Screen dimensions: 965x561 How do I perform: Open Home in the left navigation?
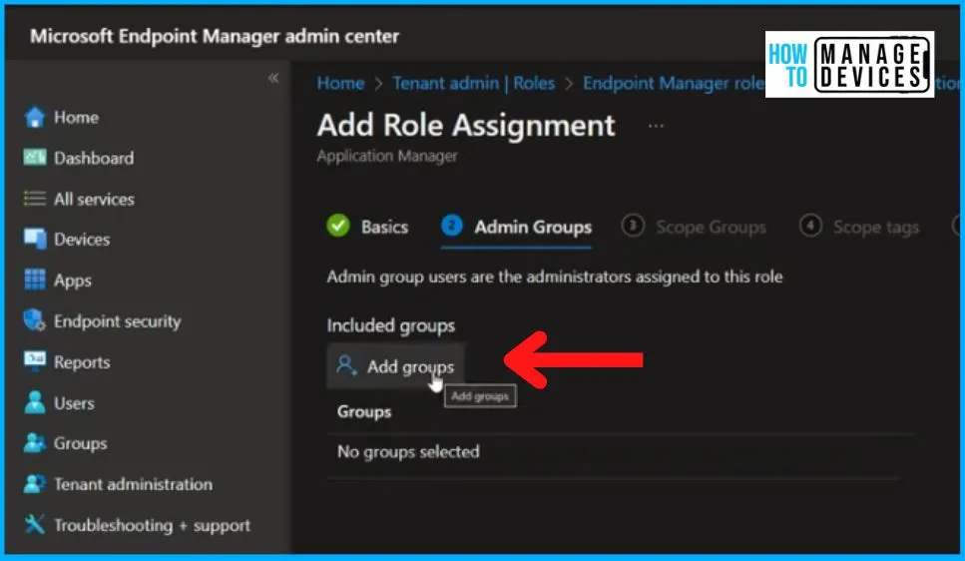click(x=76, y=117)
